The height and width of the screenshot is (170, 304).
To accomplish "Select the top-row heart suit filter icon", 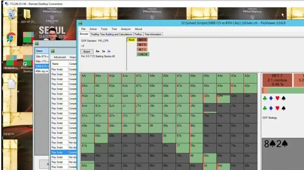I will [277, 98].
